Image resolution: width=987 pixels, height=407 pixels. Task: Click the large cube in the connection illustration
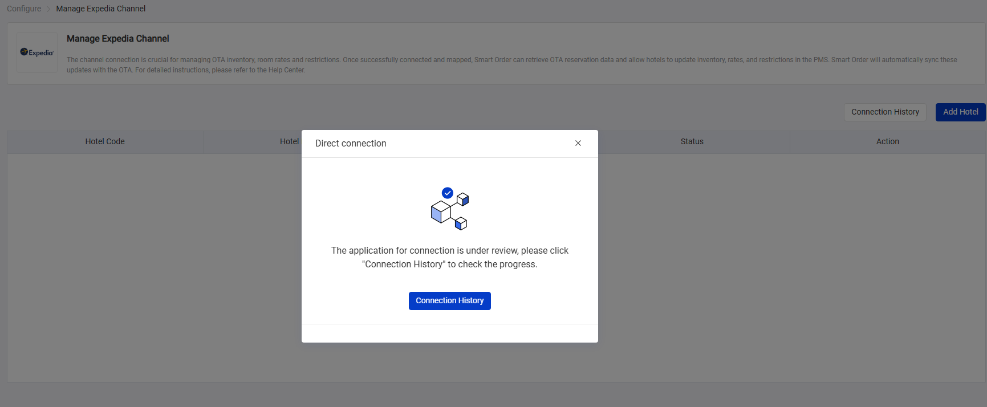click(441, 212)
